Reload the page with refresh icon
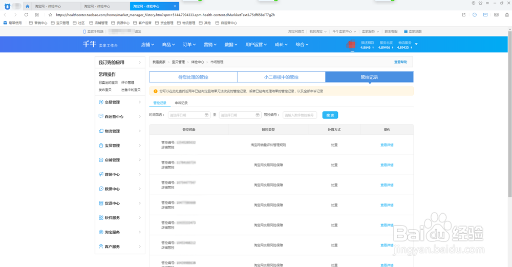 point(26,15)
